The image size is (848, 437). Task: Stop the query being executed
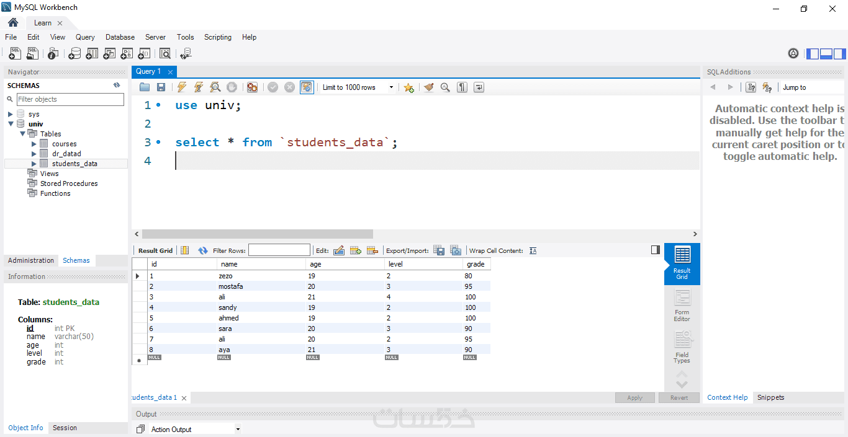232,87
